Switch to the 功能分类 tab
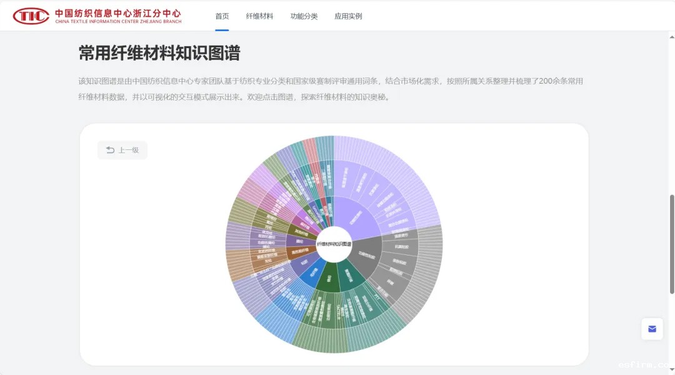675x375 pixels. pos(304,16)
